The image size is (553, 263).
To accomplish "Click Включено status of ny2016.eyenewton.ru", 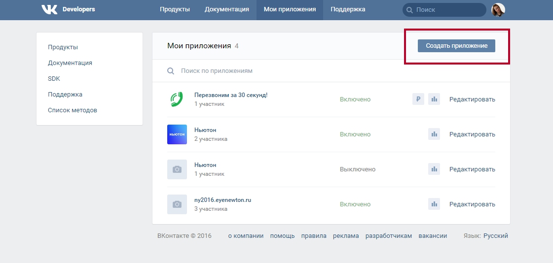I will (355, 204).
